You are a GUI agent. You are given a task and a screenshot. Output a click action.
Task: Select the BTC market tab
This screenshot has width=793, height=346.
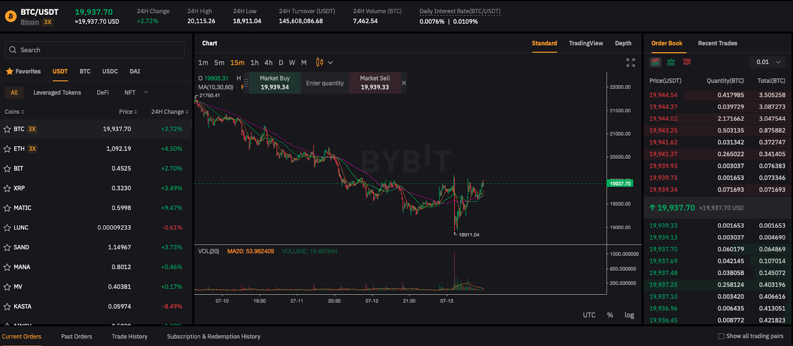tap(85, 71)
